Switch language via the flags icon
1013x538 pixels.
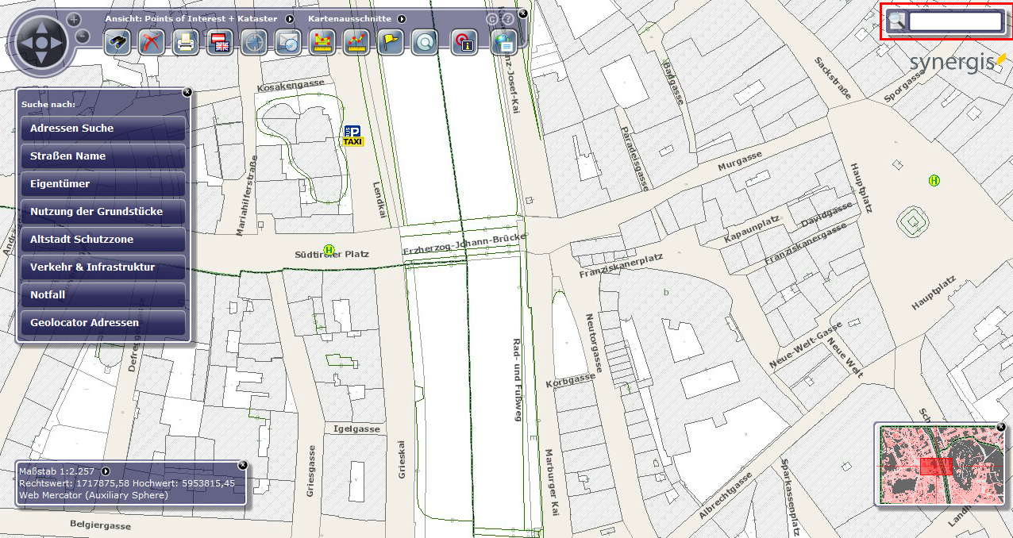pyautogui.click(x=220, y=42)
